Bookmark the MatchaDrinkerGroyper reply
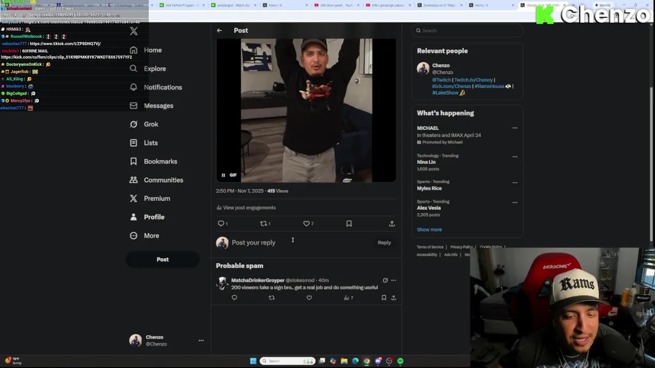The image size is (655, 368). coord(384,297)
